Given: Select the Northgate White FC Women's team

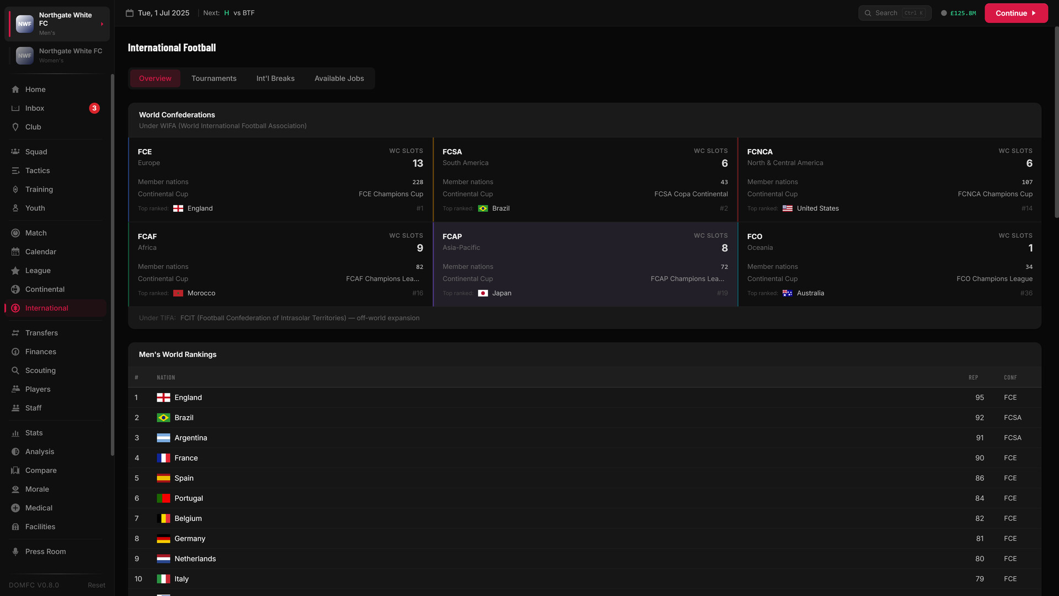Looking at the screenshot, I should (57, 55).
